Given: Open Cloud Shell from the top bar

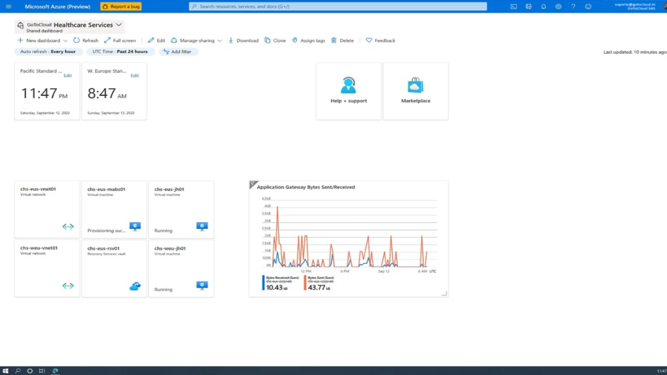Looking at the screenshot, I should pos(514,6).
